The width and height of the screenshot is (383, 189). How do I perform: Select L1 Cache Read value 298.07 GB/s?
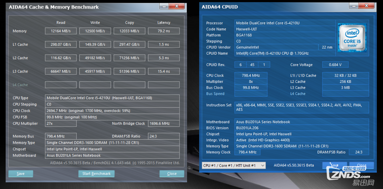[x=61, y=44]
